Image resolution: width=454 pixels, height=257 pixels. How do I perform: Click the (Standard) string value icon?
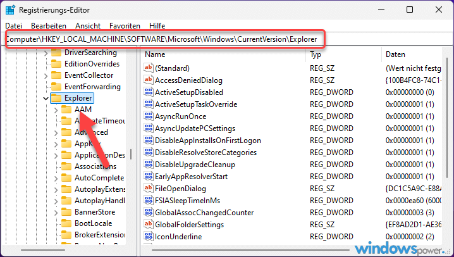[x=148, y=68]
